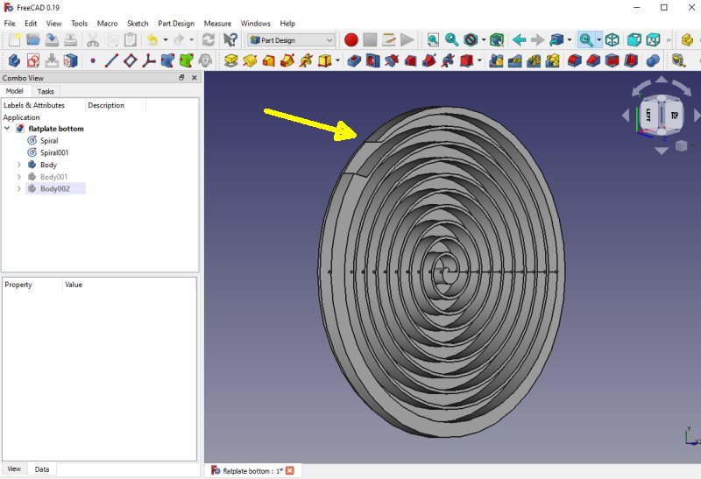This screenshot has width=701, height=479.
Task: Click the Groove tool
Action: point(392,60)
